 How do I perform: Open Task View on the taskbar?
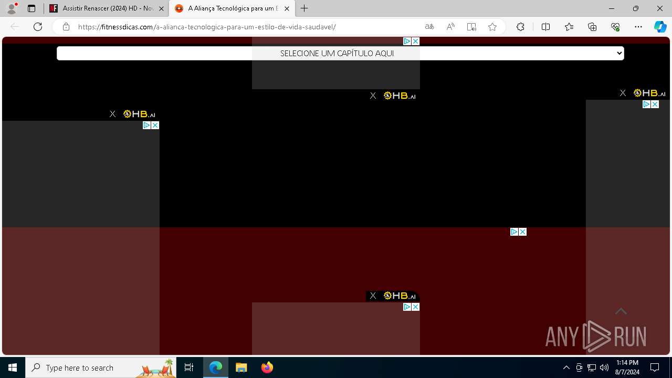(189, 367)
